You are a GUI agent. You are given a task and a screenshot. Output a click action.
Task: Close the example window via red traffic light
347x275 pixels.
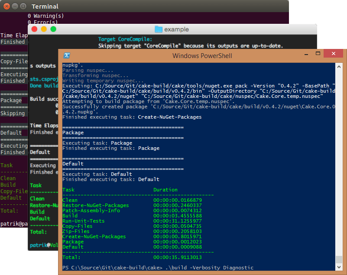click(x=34, y=29)
